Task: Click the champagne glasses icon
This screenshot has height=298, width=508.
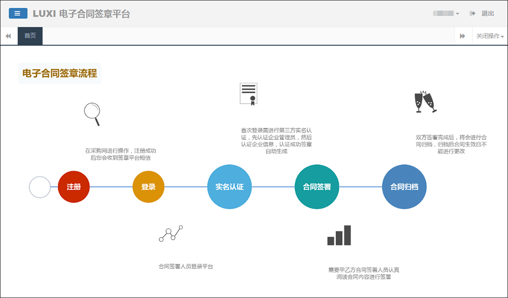Action: coord(425,102)
